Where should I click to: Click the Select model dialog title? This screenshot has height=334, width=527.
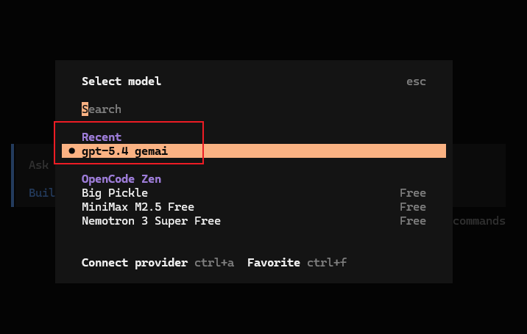[121, 81]
